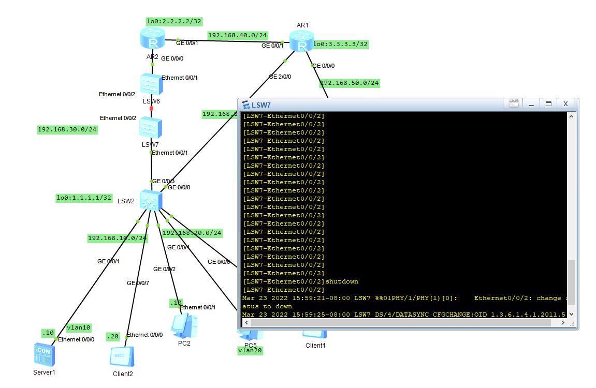Click the '192.168.50.0/24' network label
This screenshot has width=596, height=388.
350,83
